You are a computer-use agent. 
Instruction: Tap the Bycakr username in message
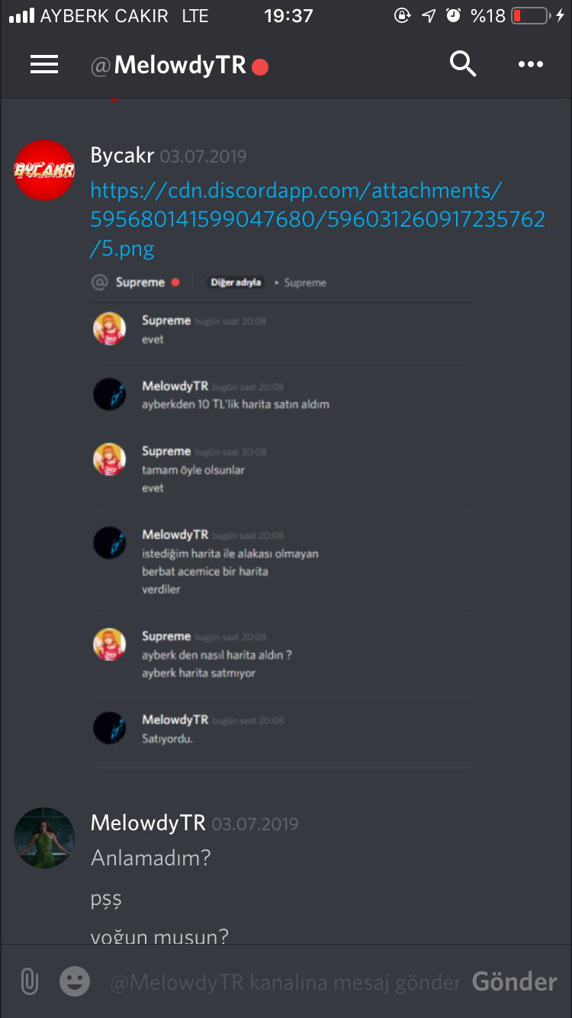click(122, 156)
